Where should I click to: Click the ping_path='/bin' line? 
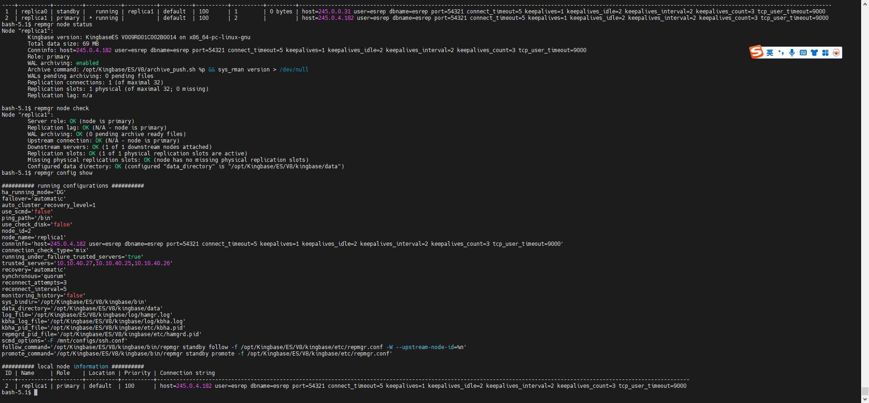click(27, 218)
